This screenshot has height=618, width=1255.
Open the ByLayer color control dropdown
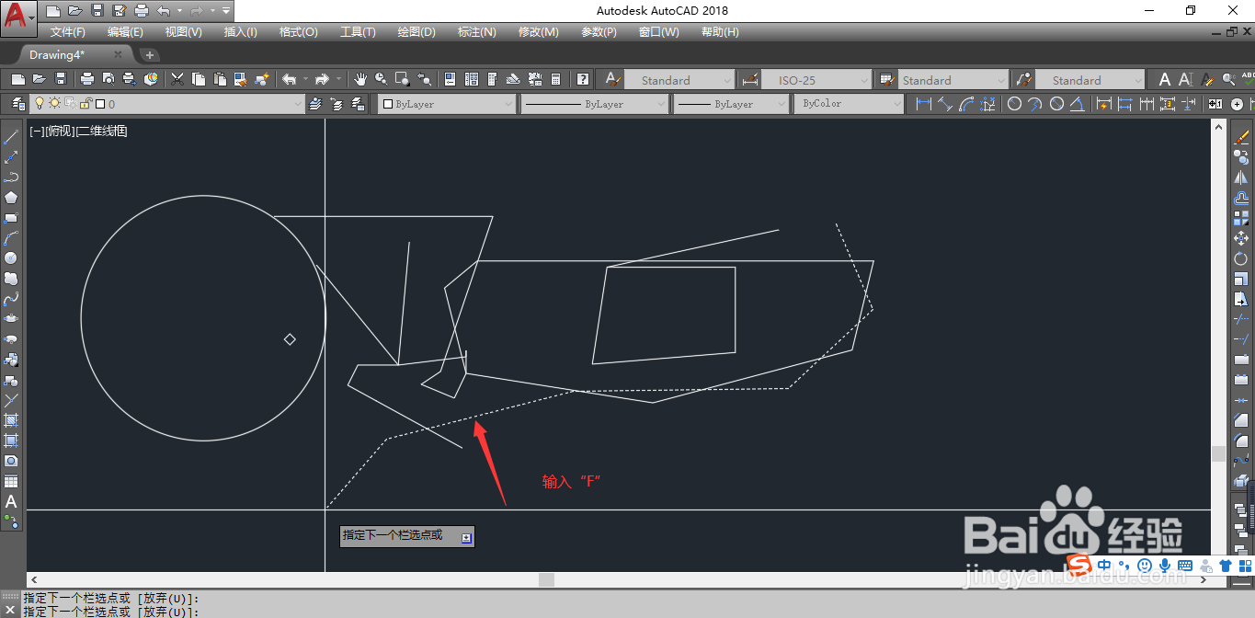(x=447, y=104)
